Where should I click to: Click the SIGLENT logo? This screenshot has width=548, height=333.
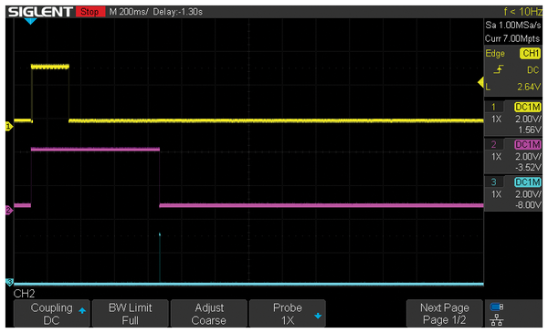(40, 12)
